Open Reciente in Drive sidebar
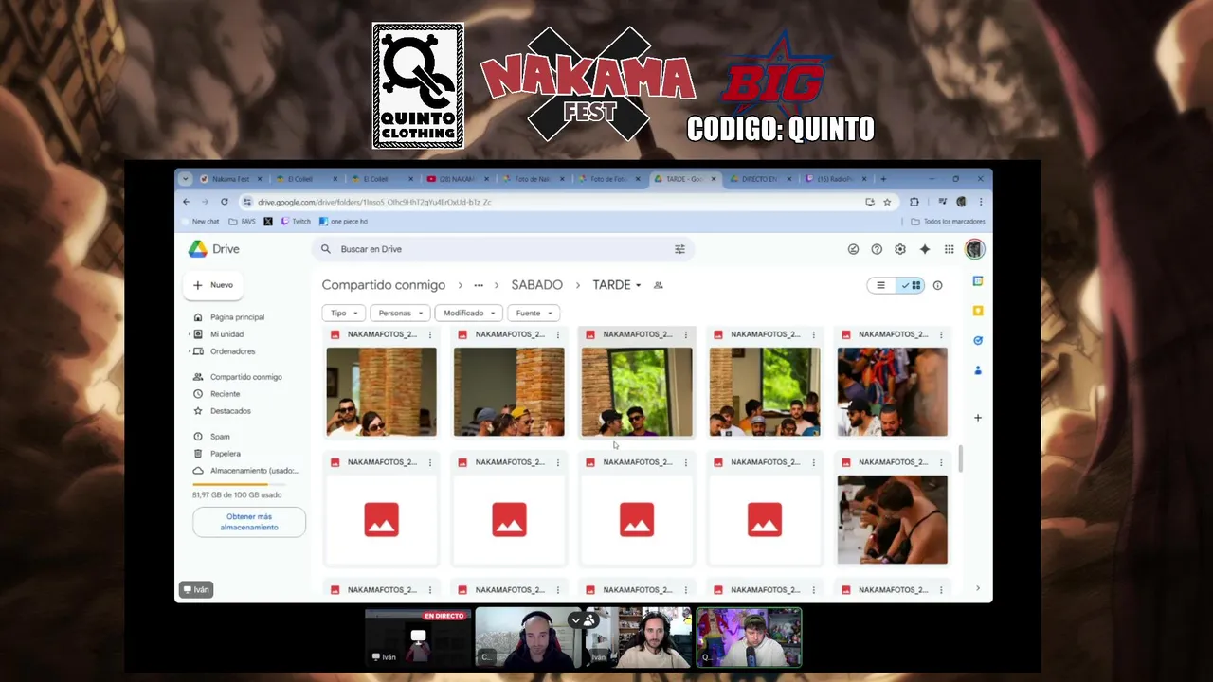Screen dimensions: 1213x682 (225, 394)
